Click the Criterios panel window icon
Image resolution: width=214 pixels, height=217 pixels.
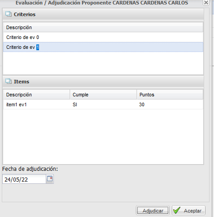click(x=9, y=14)
